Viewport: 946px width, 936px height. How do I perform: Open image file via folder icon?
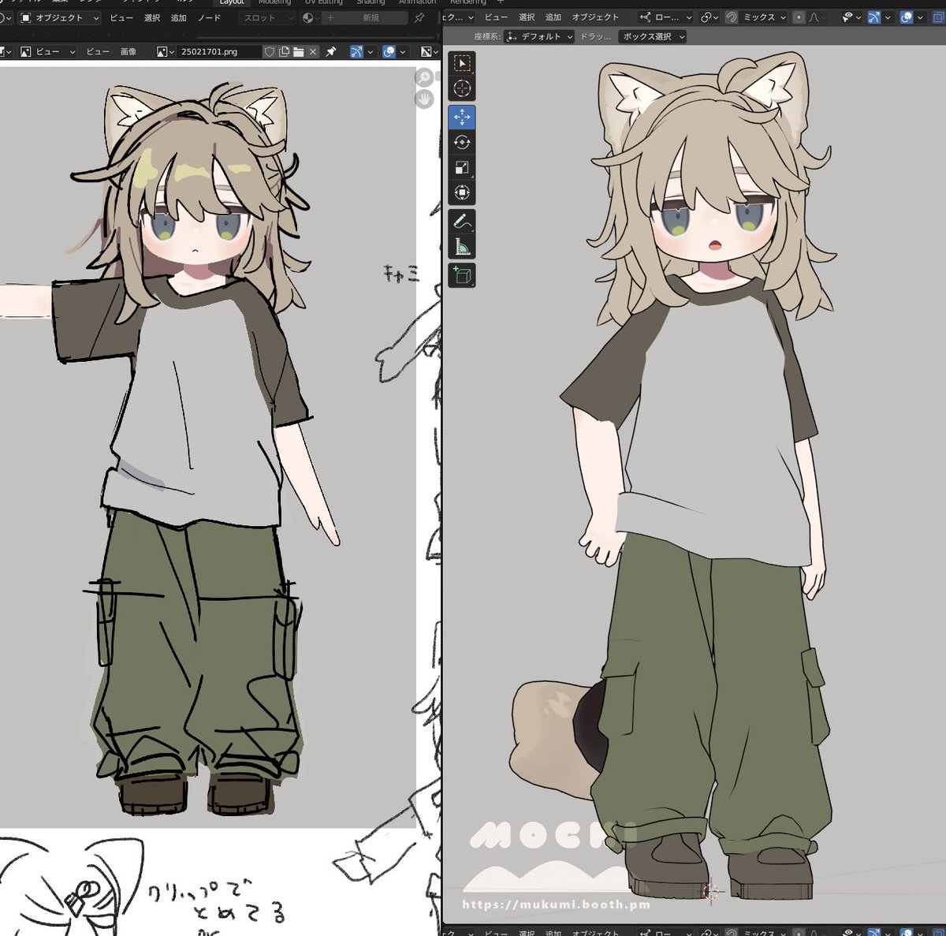(299, 51)
